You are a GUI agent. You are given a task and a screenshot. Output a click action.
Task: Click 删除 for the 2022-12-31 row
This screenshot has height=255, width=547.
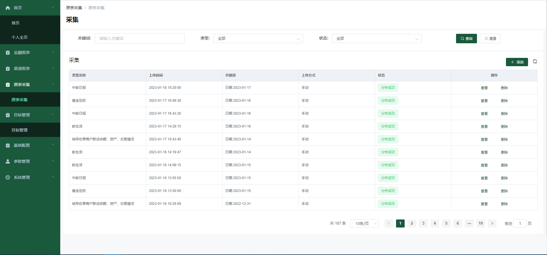pyautogui.click(x=504, y=204)
